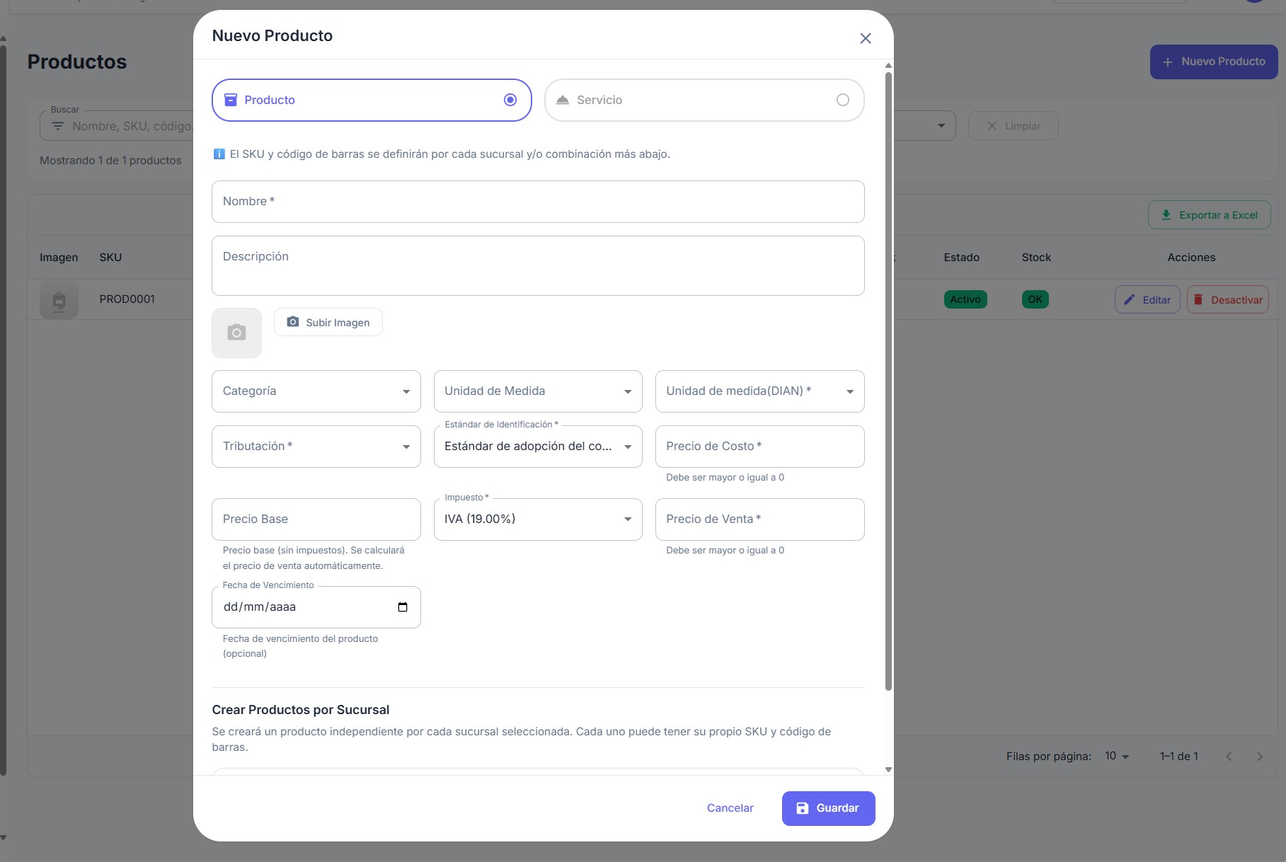Click the camera icon on Subir Imagen
The height and width of the screenshot is (862, 1286).
[292, 322]
